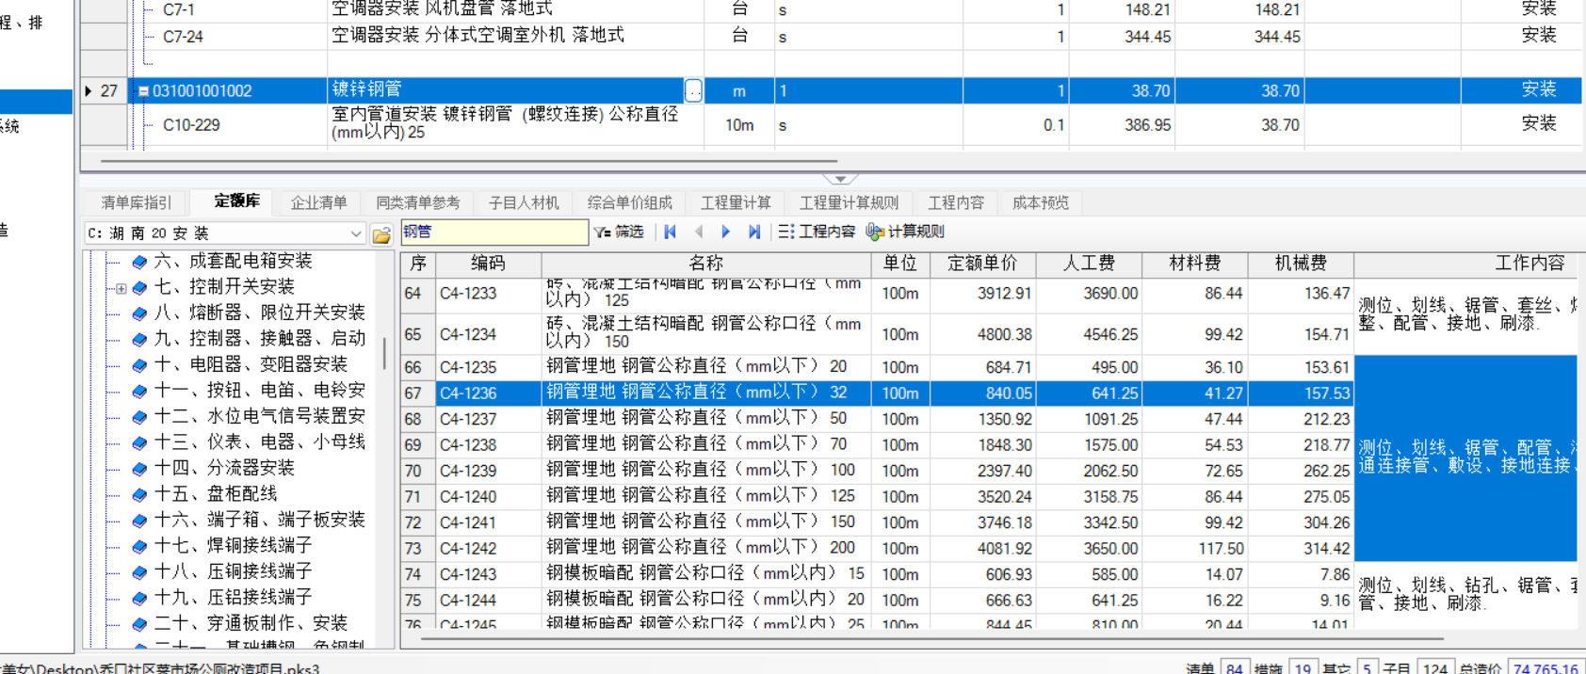Click the quota tree vertical scrollbar thumb
This screenshot has height=674, width=1586.
pos(384,353)
